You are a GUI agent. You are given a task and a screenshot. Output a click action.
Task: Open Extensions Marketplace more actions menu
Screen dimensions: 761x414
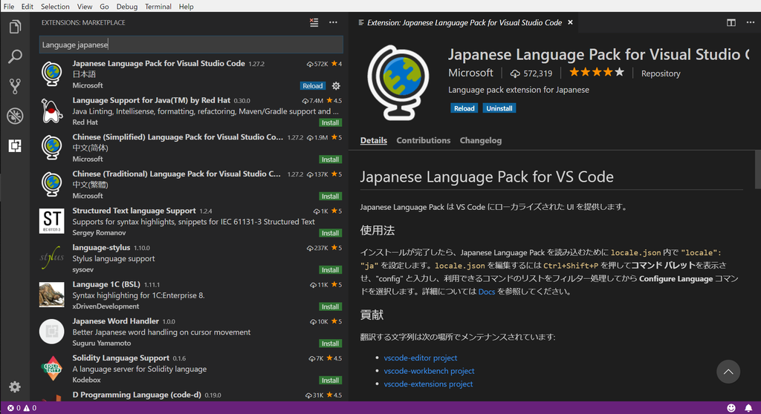pyautogui.click(x=333, y=22)
